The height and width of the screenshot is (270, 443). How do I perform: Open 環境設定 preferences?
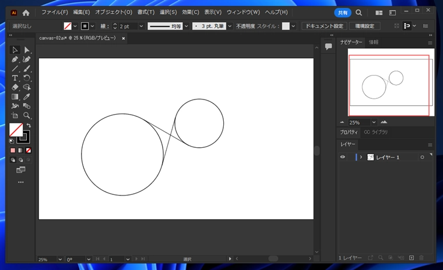click(364, 26)
